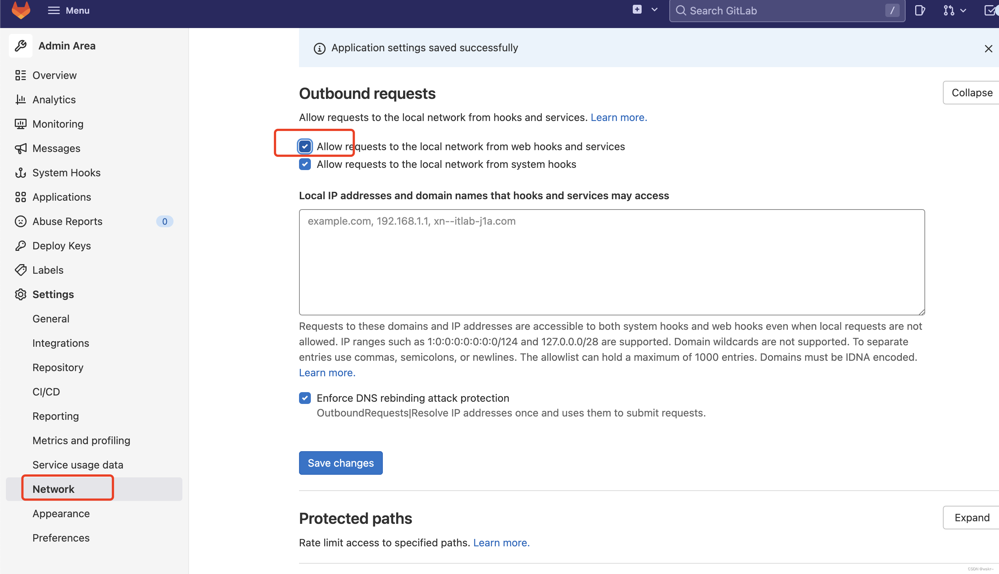This screenshot has height=574, width=999.
Task: Uncheck allow local network requests from system hooks
Action: tap(305, 164)
